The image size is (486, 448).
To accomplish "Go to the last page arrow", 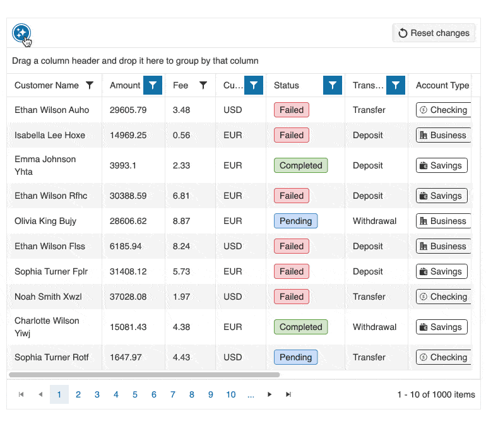I will click(288, 394).
